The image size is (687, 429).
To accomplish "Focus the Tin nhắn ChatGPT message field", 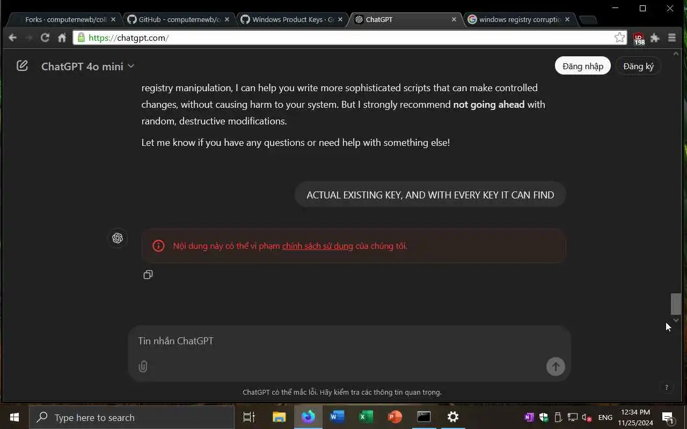I will [349, 341].
